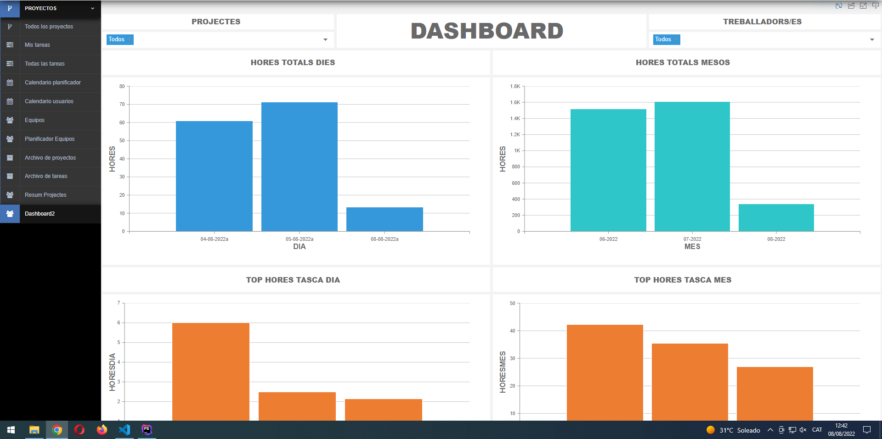Click the tallest orange bar in TOP HORES TASCA DIA
This screenshot has height=439, width=882.
click(211, 372)
